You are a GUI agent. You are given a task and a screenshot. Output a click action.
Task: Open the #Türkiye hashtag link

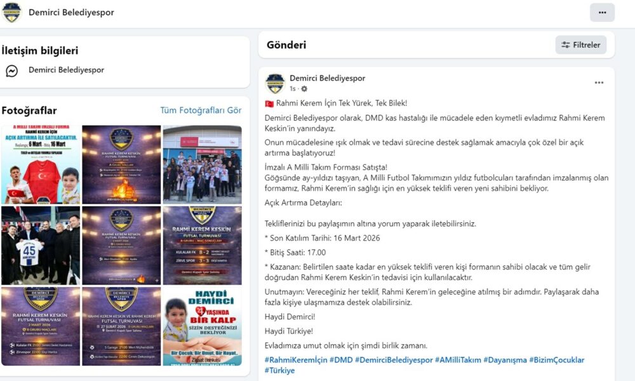coord(279,370)
